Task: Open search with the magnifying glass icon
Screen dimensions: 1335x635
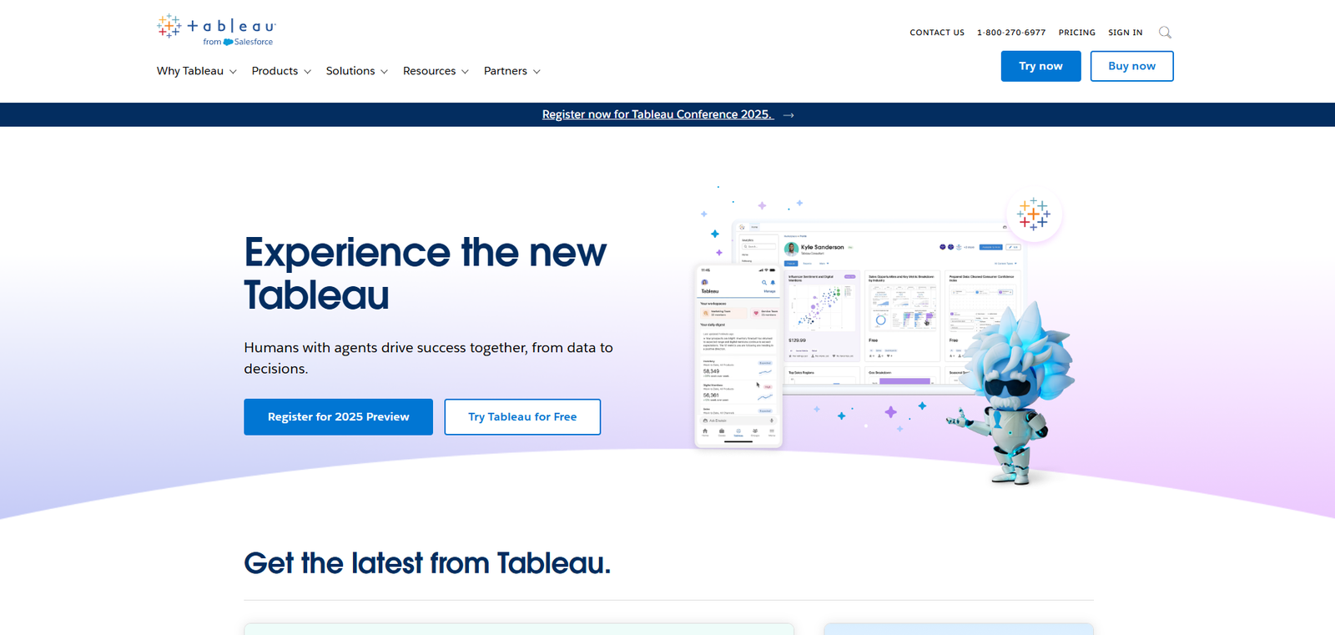Action: point(1165,33)
